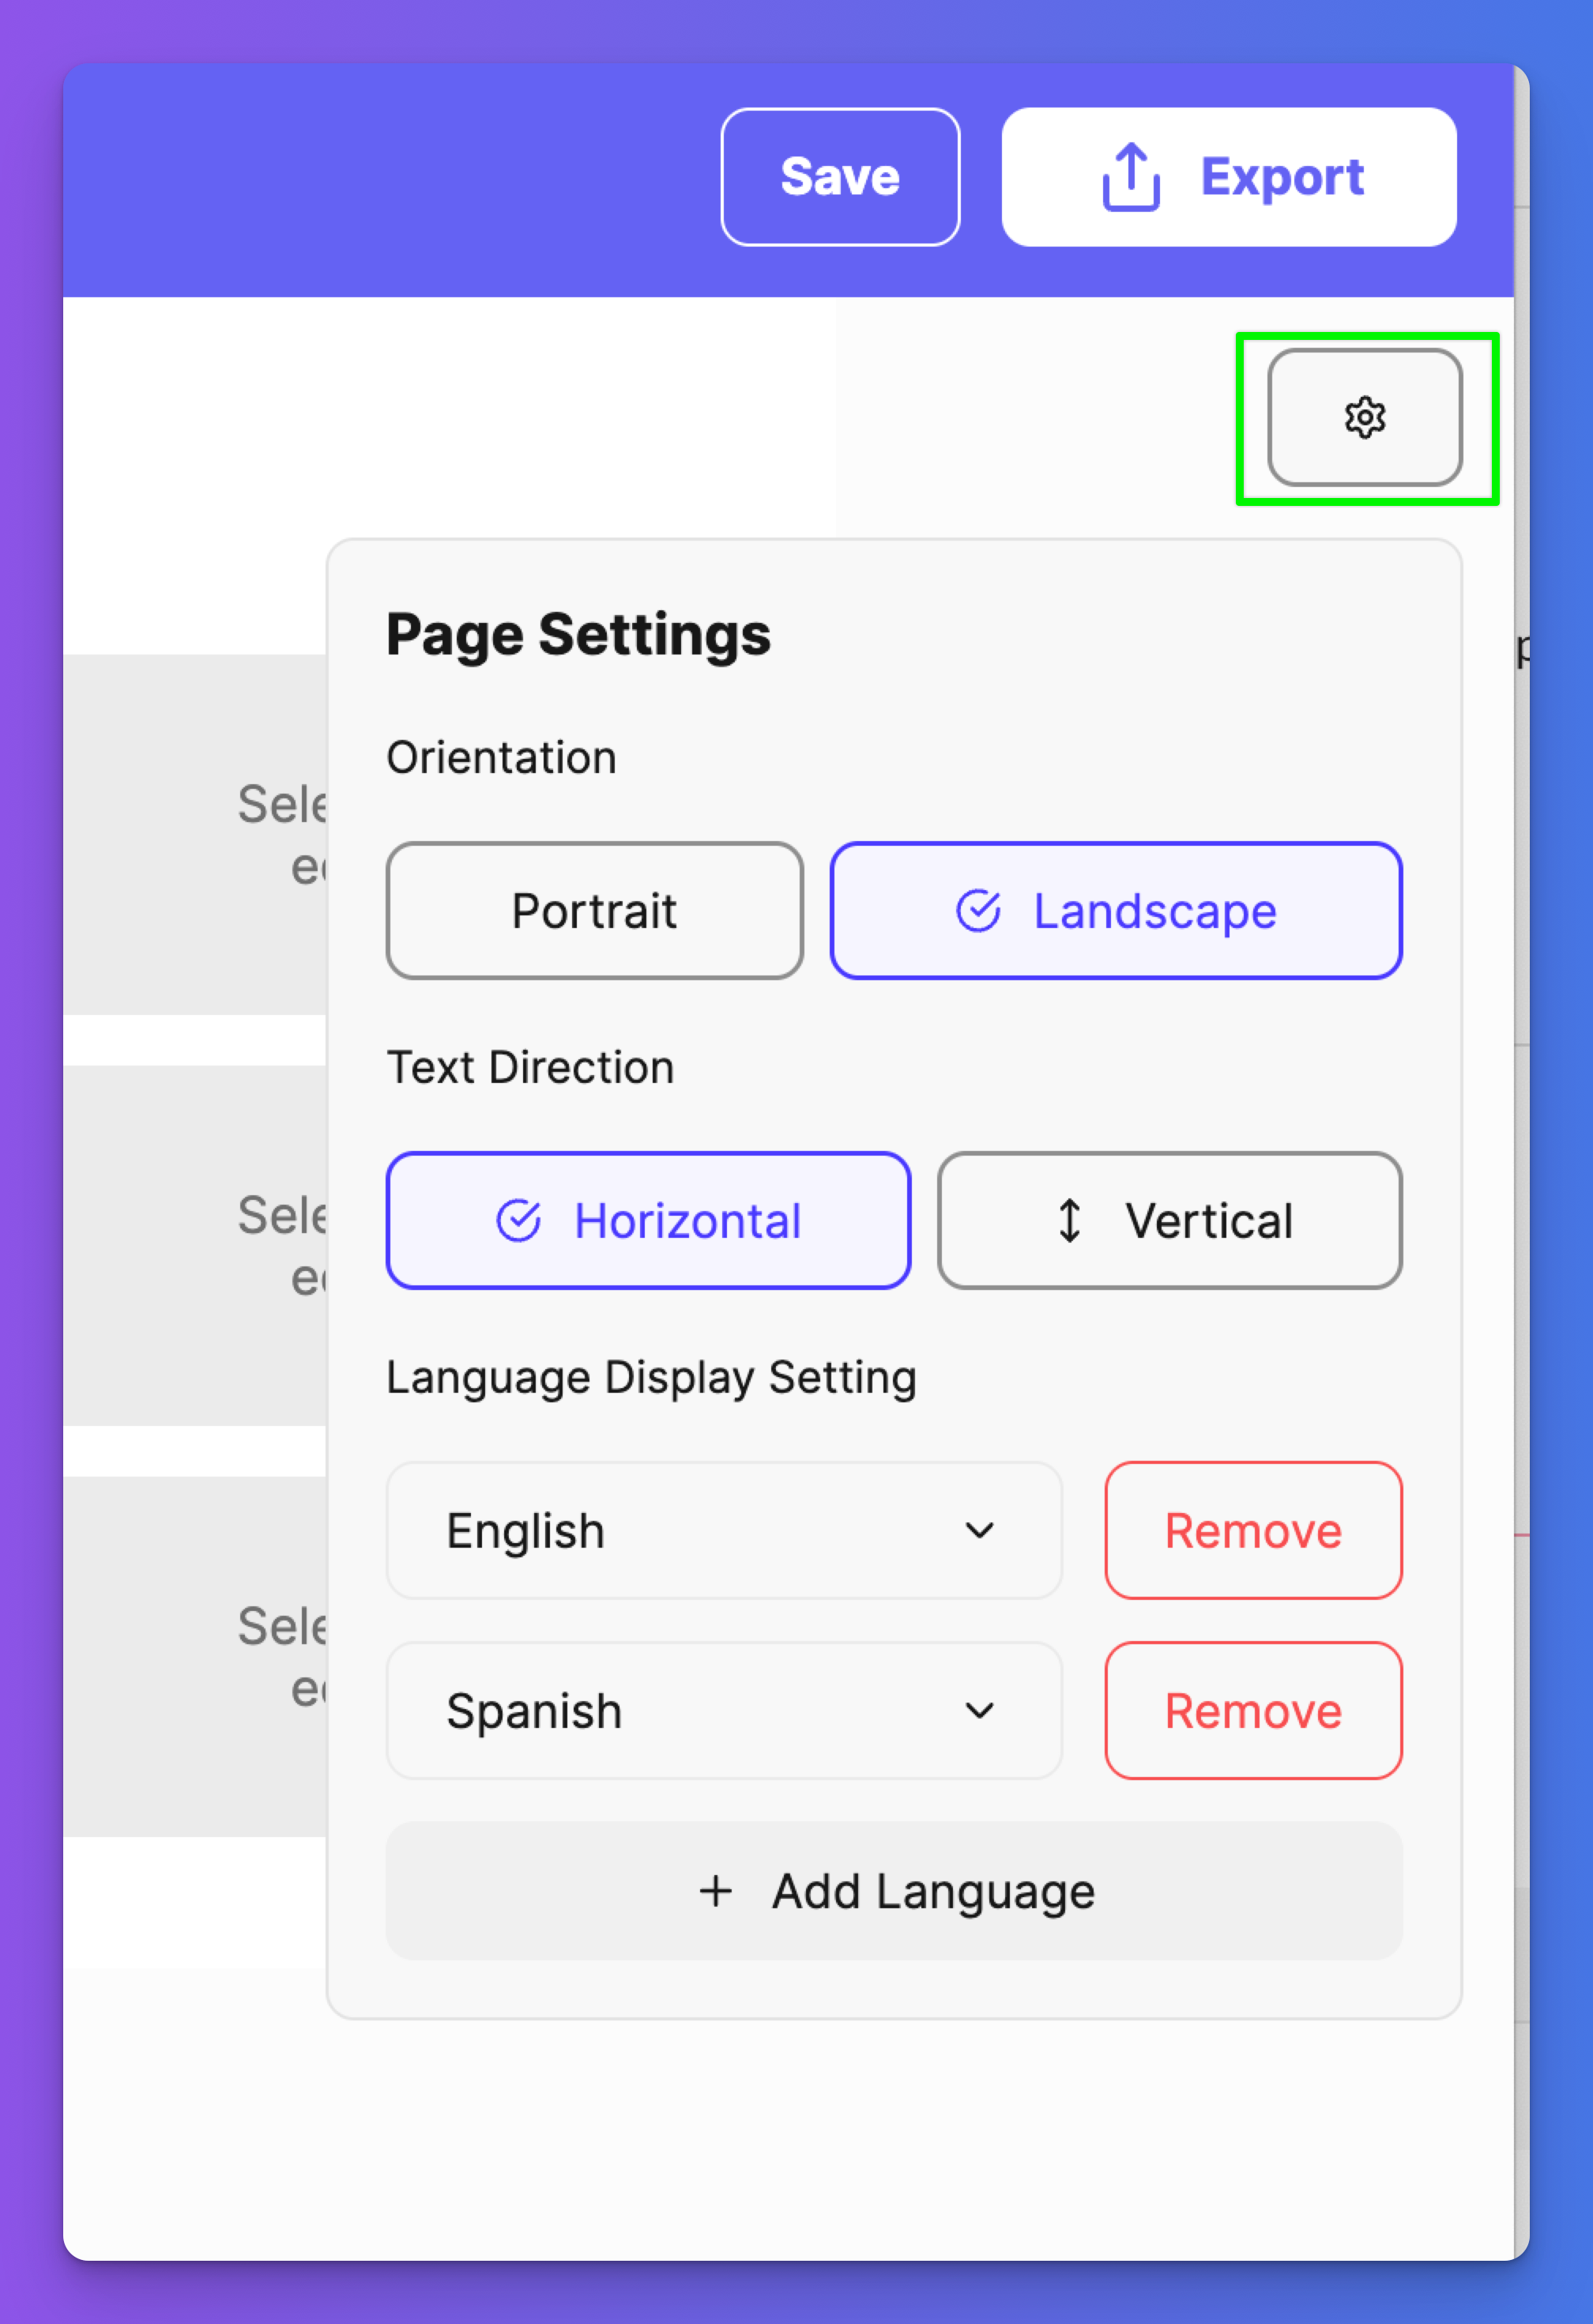
Task: Select Portrait orientation
Action: coord(595,911)
